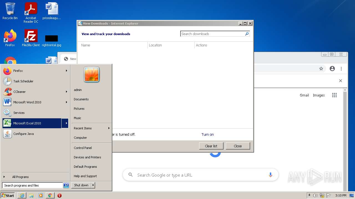Screen dimensions: 355x199
Task: Click the user account picture
Action: coord(92,75)
